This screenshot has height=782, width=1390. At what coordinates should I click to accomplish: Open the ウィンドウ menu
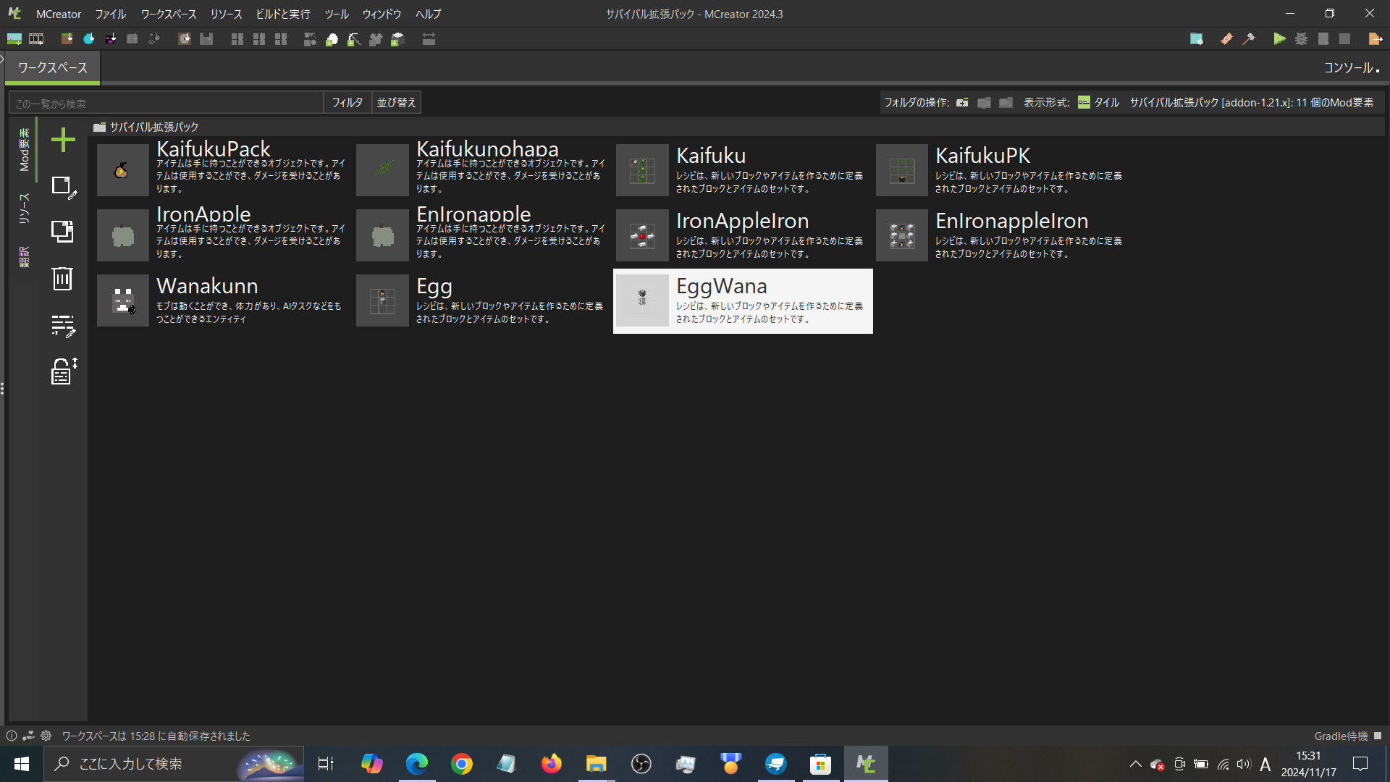pyautogui.click(x=382, y=14)
